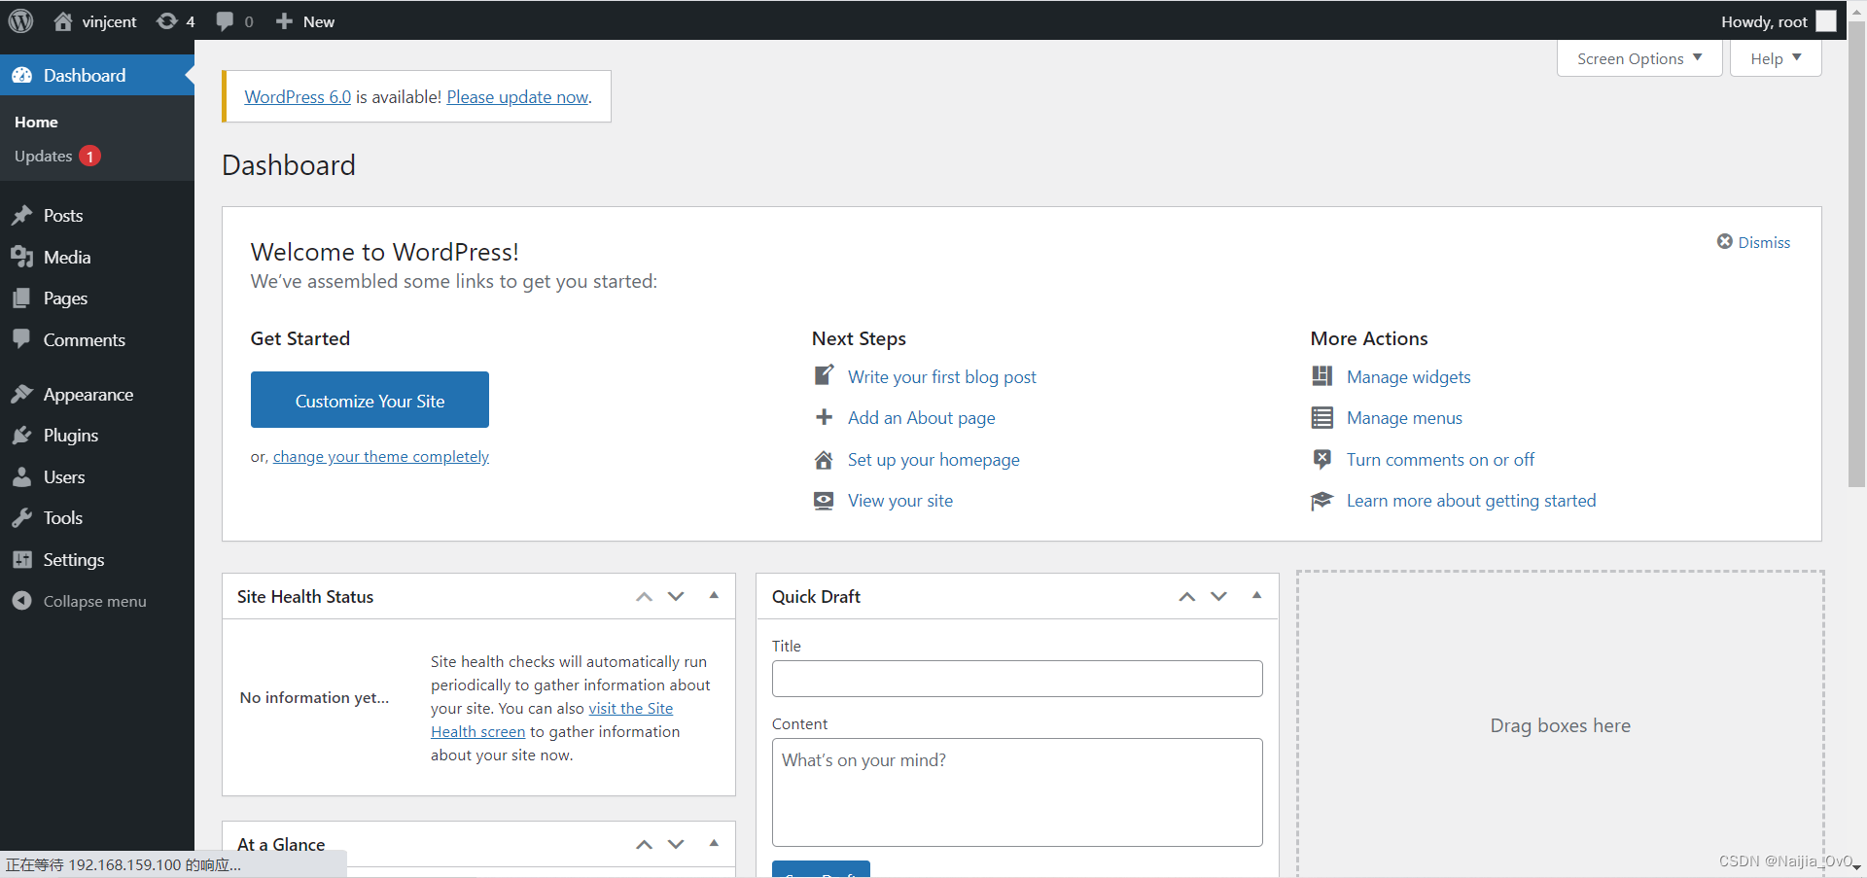The image size is (1867, 878).
Task: Click the WordPress logo in admin bar
Action: pos(20,20)
